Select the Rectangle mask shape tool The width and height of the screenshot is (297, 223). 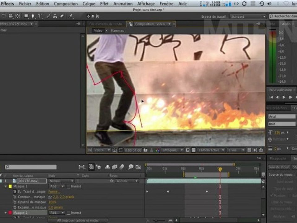[x=26, y=16]
